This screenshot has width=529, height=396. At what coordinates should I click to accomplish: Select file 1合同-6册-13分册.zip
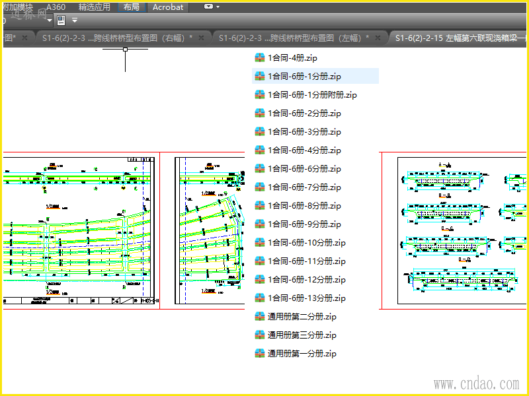[307, 298]
